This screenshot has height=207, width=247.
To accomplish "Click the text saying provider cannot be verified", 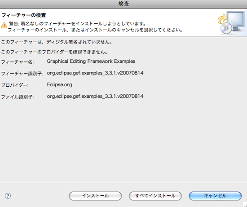I will (x=54, y=52).
